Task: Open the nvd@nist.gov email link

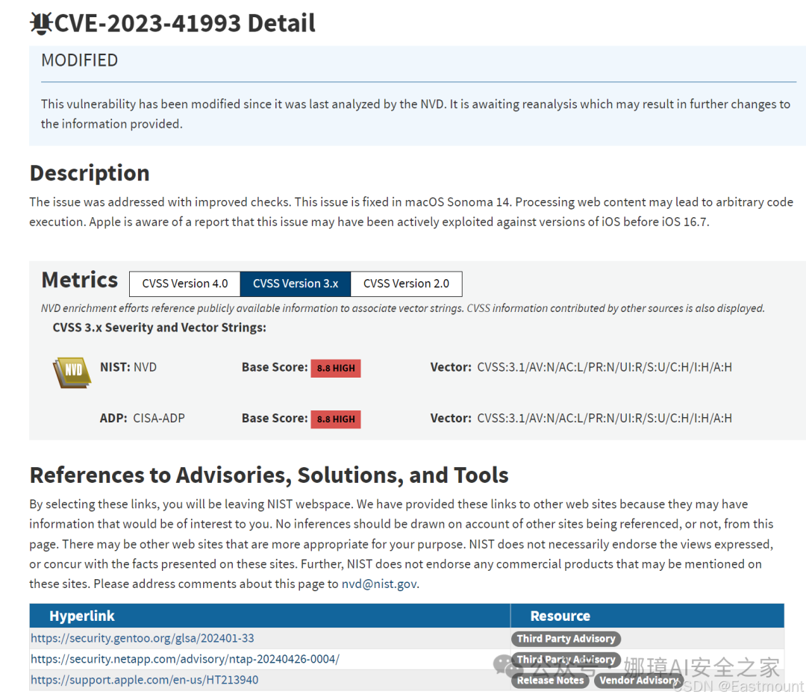Action: pos(379,584)
